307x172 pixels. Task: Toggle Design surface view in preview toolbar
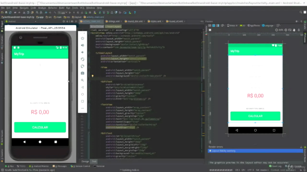click(x=210, y=25)
